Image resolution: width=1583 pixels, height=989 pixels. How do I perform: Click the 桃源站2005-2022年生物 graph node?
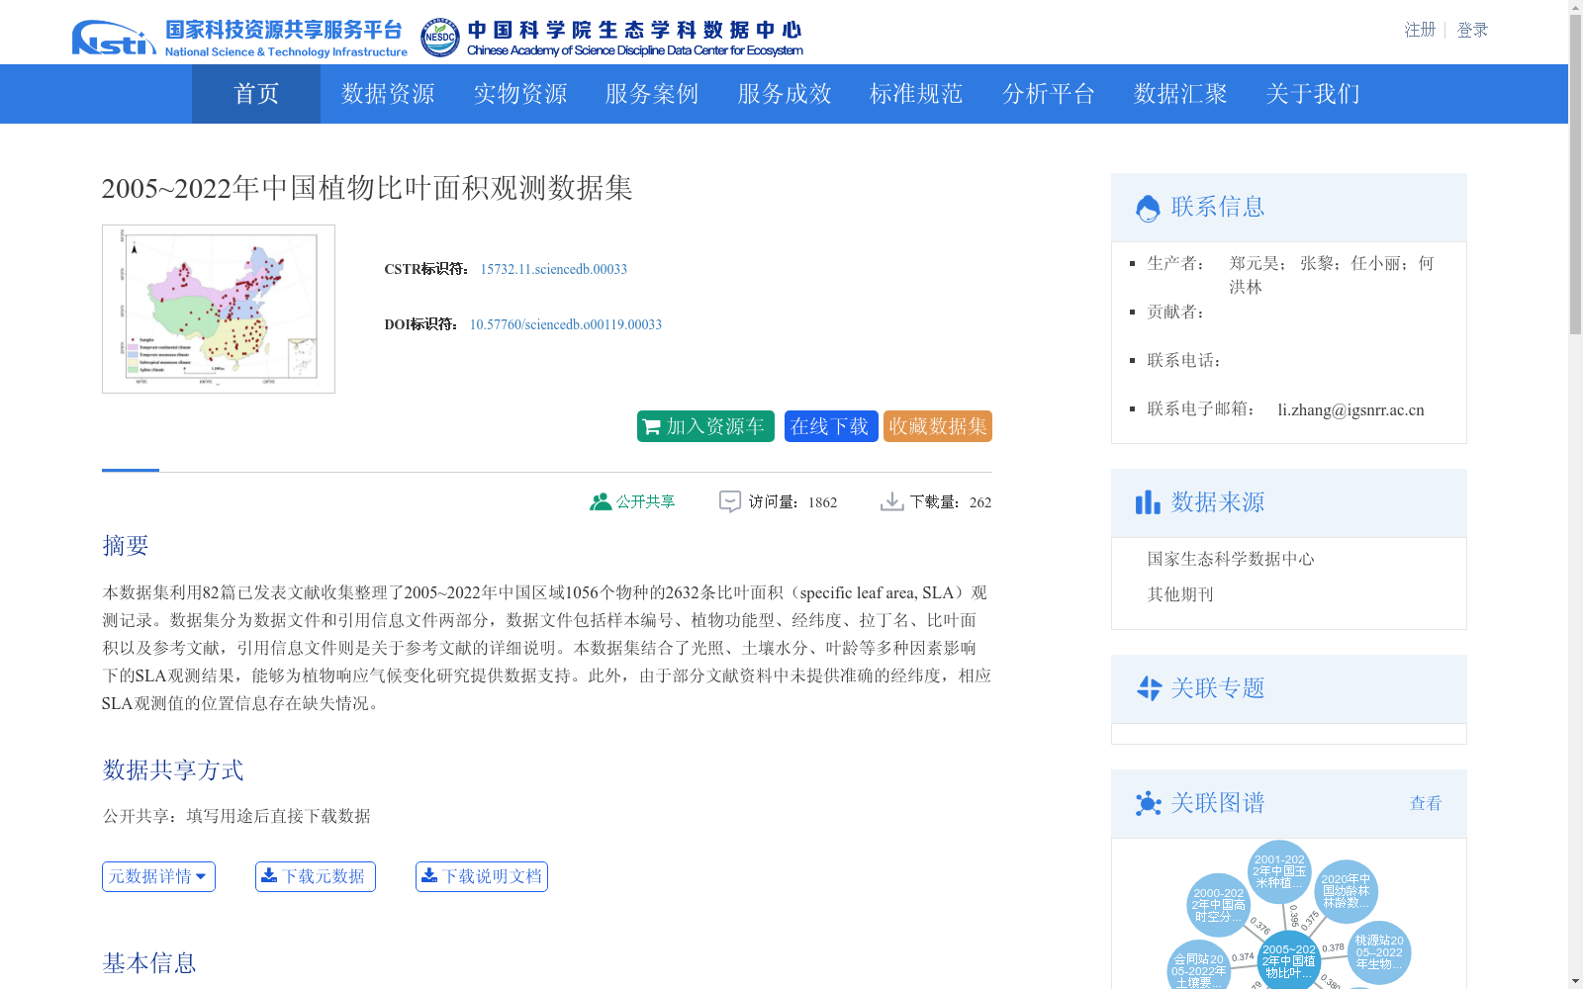click(x=1379, y=952)
